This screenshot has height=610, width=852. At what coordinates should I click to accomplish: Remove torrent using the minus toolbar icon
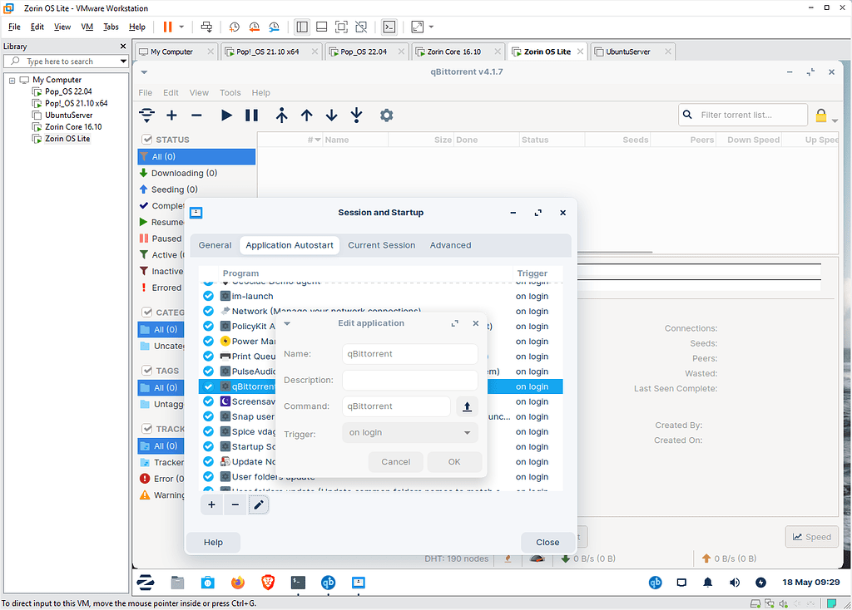(x=196, y=115)
